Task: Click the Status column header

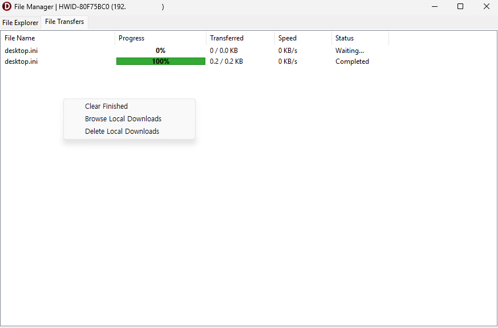Action: point(360,38)
